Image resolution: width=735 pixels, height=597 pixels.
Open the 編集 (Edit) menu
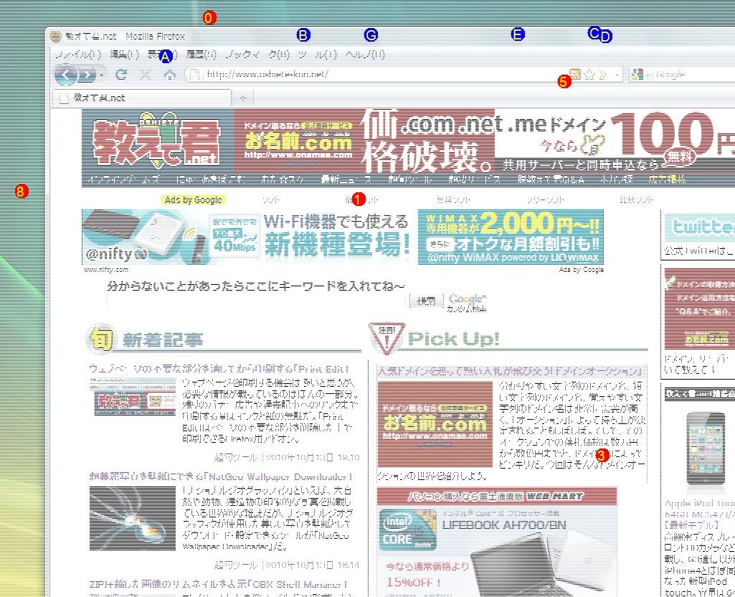point(124,55)
